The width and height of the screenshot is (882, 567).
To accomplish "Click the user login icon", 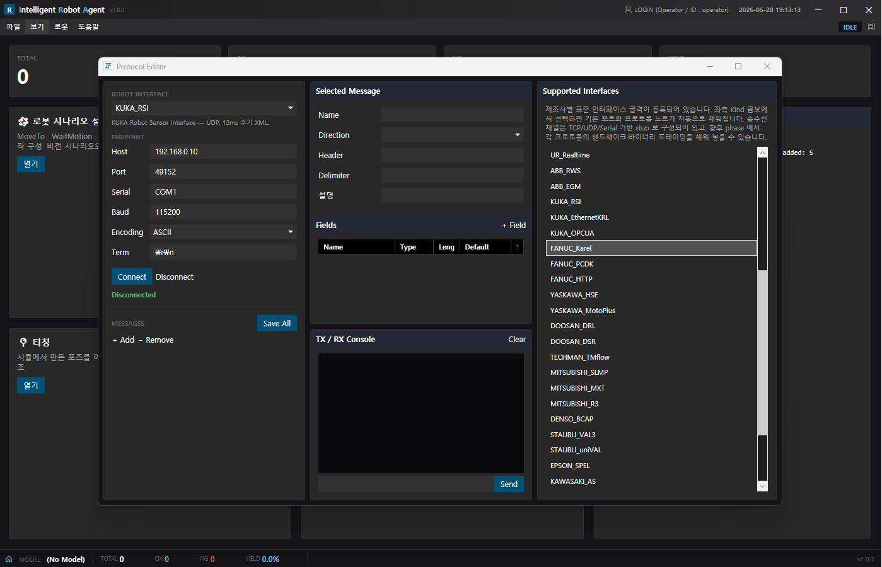I will click(x=628, y=9).
